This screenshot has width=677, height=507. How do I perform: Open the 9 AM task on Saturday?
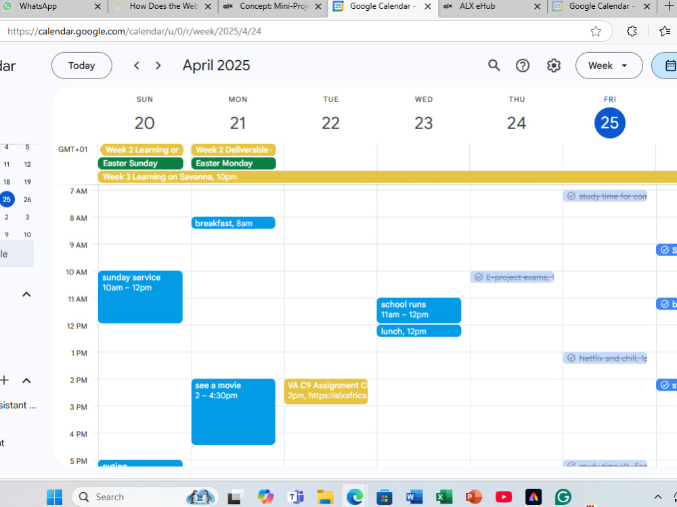pyautogui.click(x=667, y=250)
